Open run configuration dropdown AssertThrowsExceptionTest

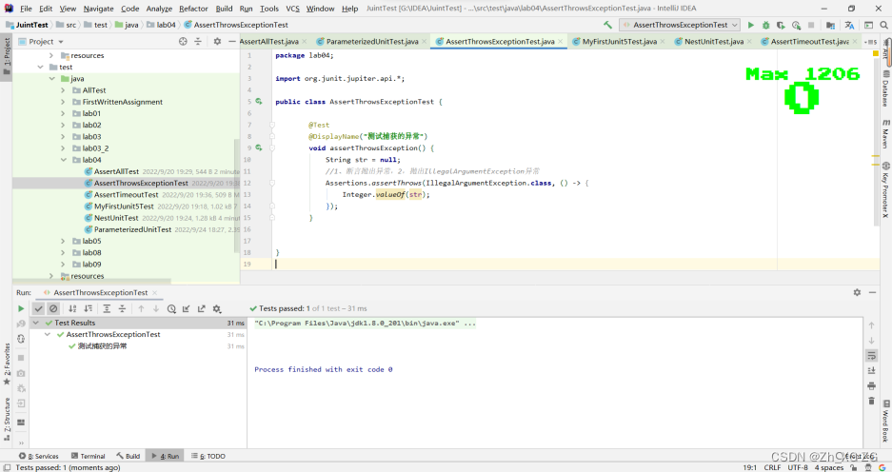681,25
